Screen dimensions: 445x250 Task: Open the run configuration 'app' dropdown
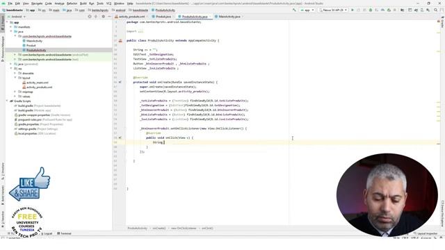307,10
